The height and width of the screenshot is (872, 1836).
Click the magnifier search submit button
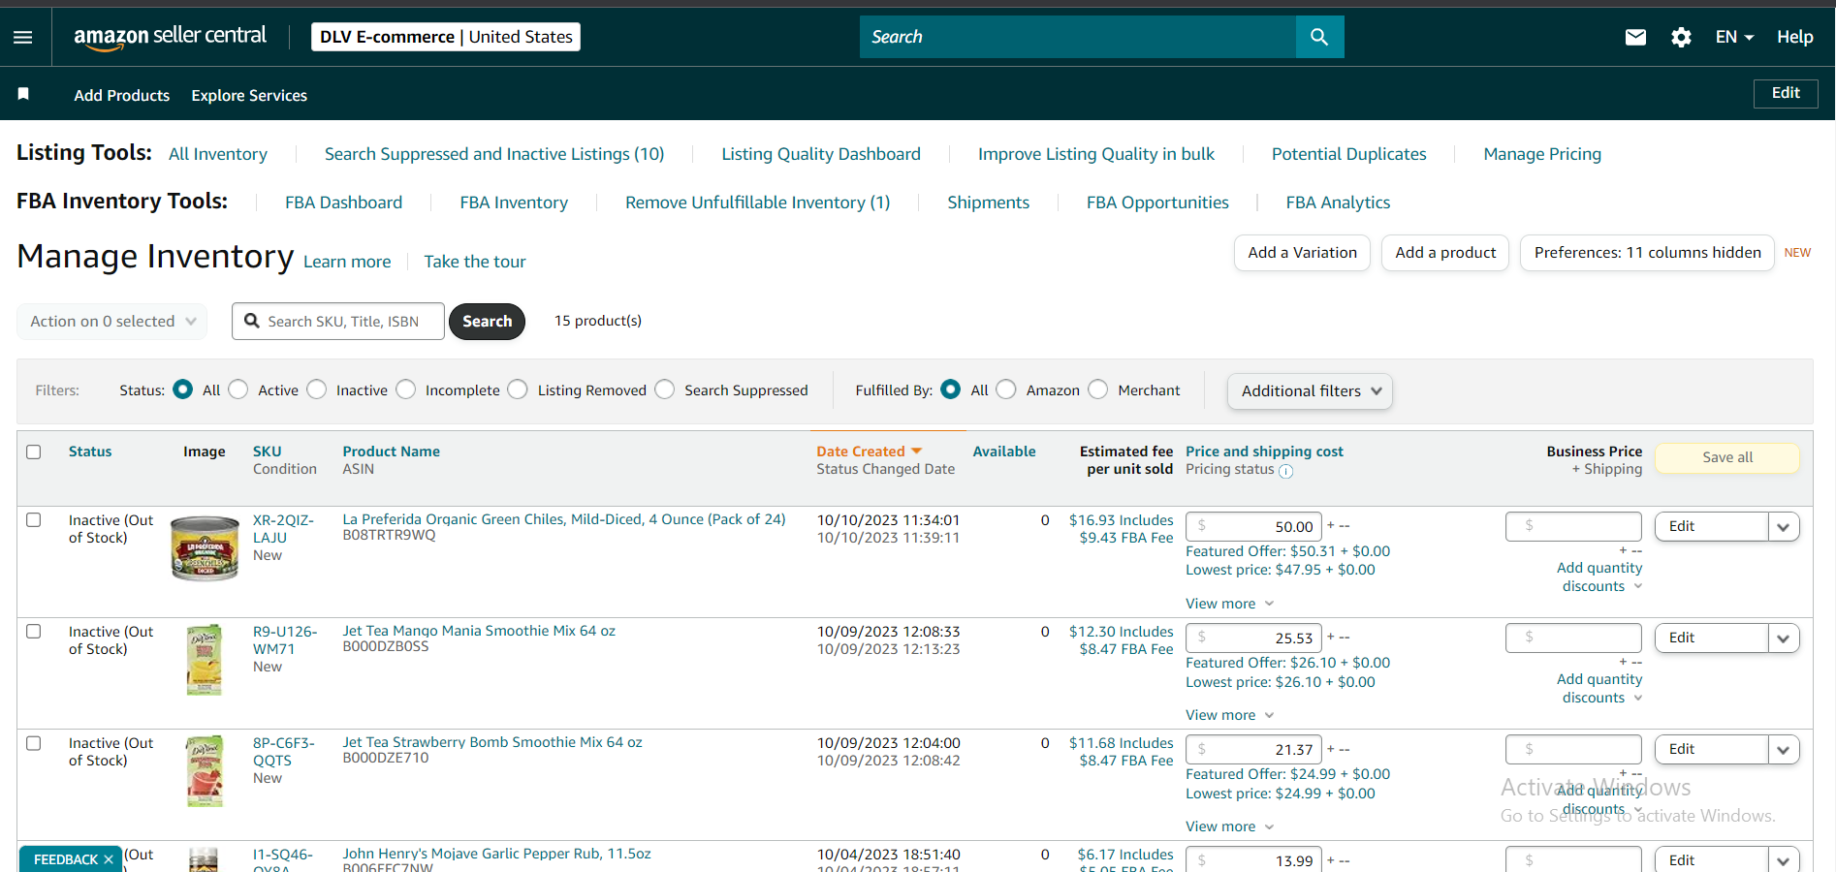(1319, 37)
